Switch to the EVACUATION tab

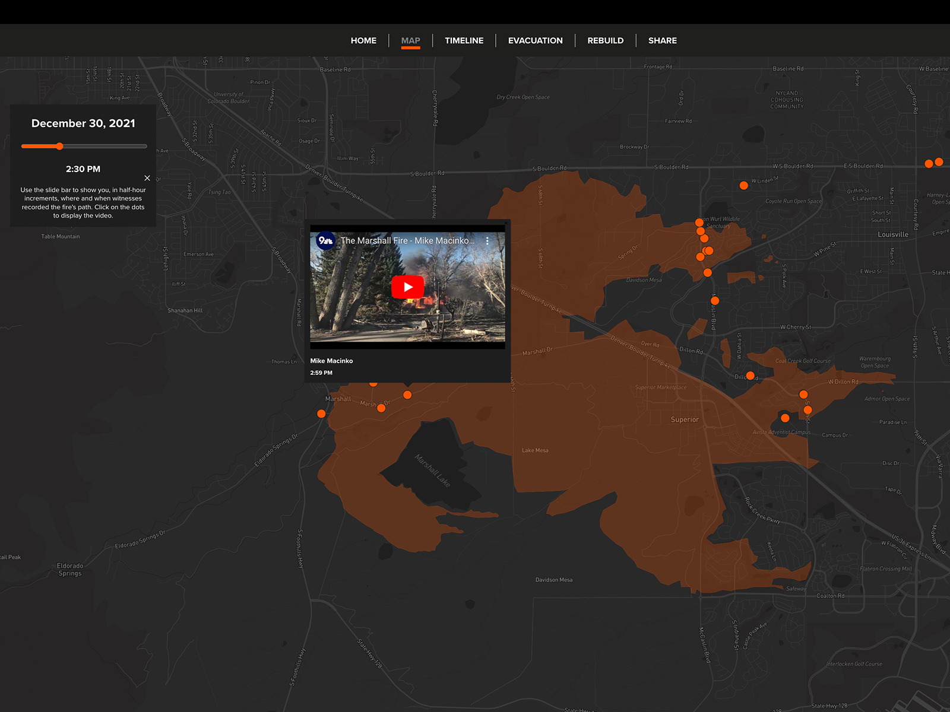coord(535,40)
